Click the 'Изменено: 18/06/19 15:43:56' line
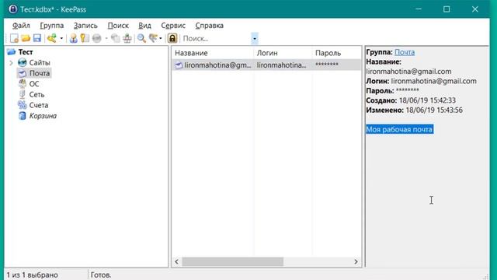This screenshot has width=497, height=280. 414,110
